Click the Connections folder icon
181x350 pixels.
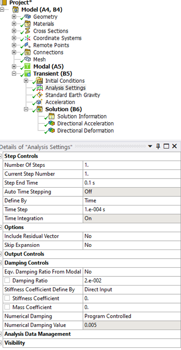[28, 52]
